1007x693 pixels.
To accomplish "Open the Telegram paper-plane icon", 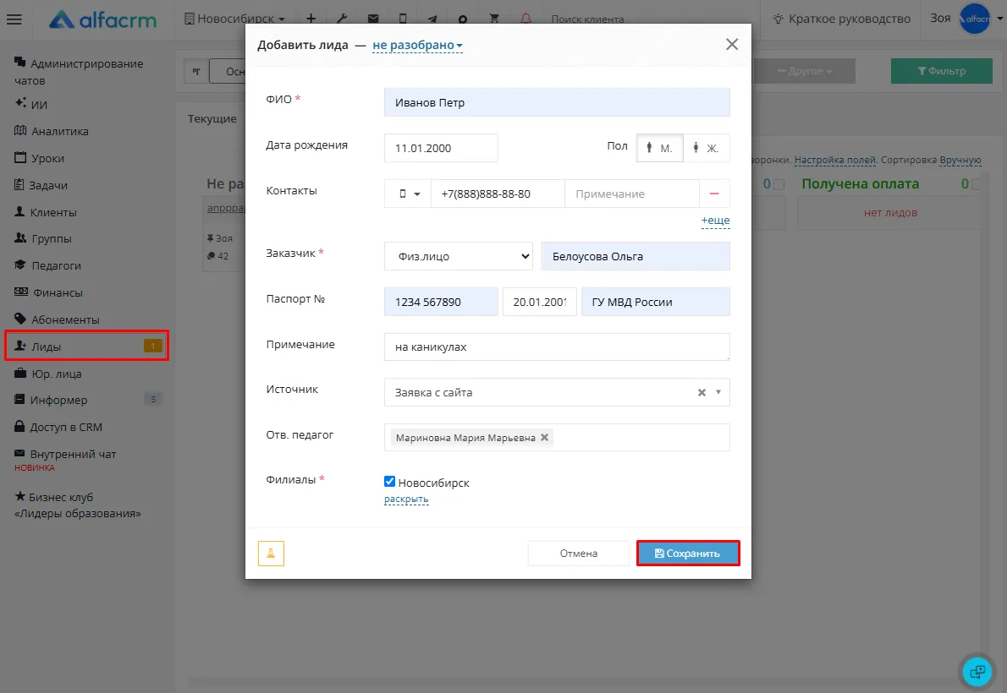I will click(432, 19).
